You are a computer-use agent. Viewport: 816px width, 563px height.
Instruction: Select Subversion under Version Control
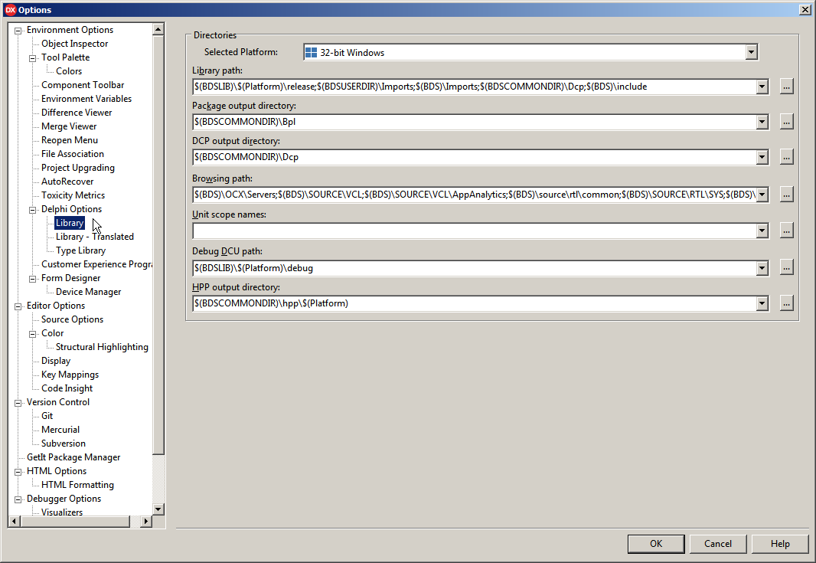point(64,444)
